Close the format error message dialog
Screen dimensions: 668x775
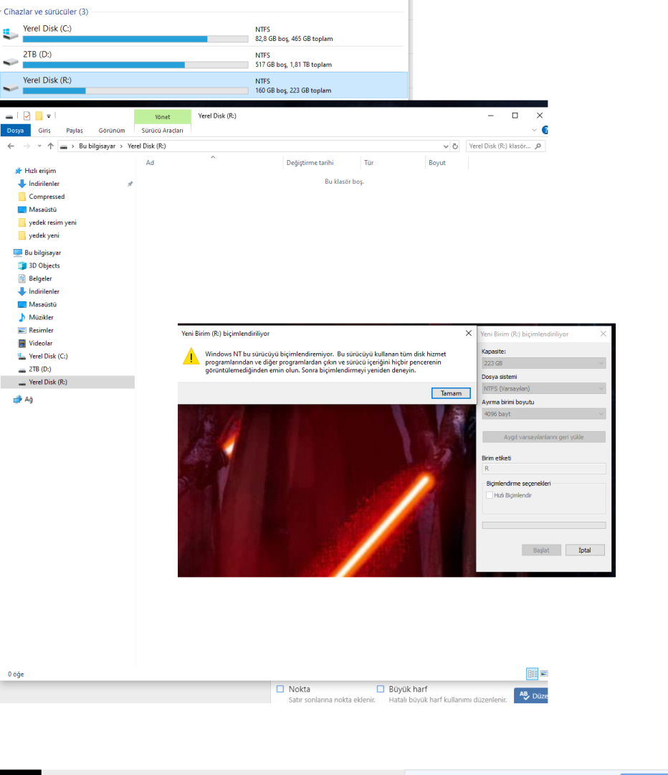[469, 333]
